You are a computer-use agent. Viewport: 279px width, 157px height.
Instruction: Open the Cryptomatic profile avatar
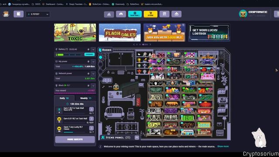pyautogui.click(x=243, y=14)
